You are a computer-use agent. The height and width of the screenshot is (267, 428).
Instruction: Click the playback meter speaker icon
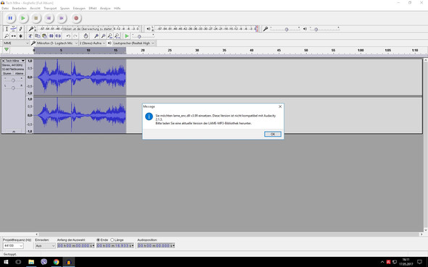pyautogui.click(x=148, y=28)
